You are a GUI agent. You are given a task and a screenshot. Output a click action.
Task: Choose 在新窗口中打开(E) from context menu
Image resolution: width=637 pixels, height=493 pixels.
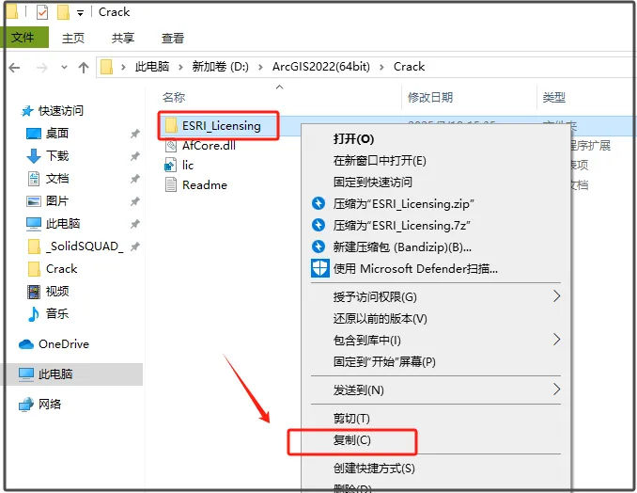380,161
